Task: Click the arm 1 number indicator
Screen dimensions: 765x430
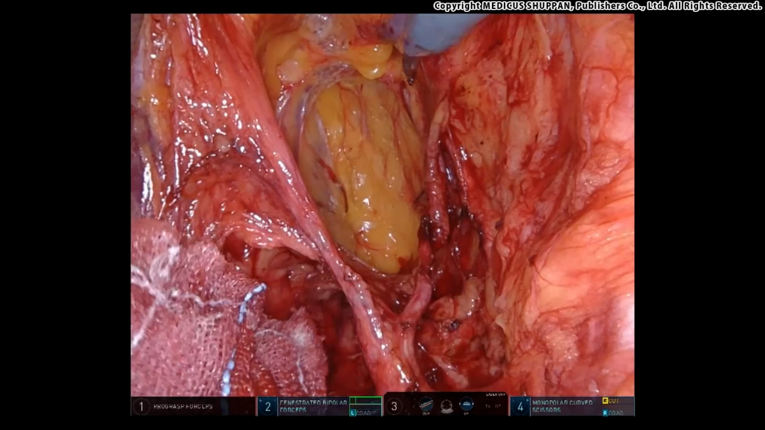Action: click(x=141, y=407)
